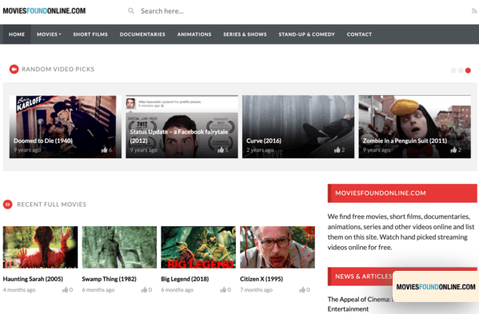
Task: Click the Big Legend movie thumbnail
Action: coord(198,247)
